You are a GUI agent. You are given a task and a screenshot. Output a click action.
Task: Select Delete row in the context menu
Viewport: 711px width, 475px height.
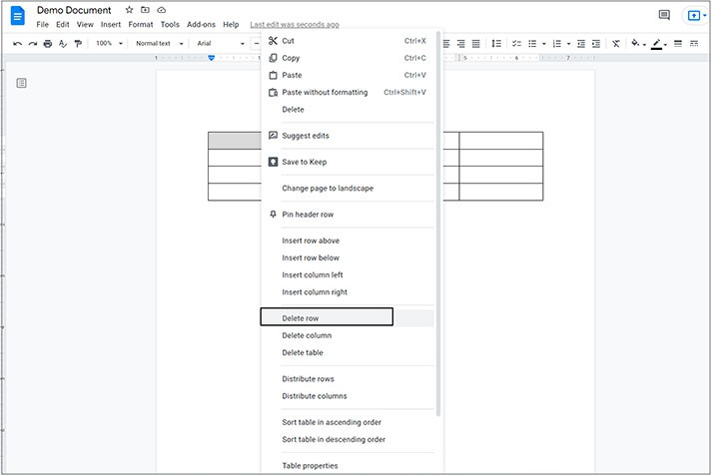348,318
